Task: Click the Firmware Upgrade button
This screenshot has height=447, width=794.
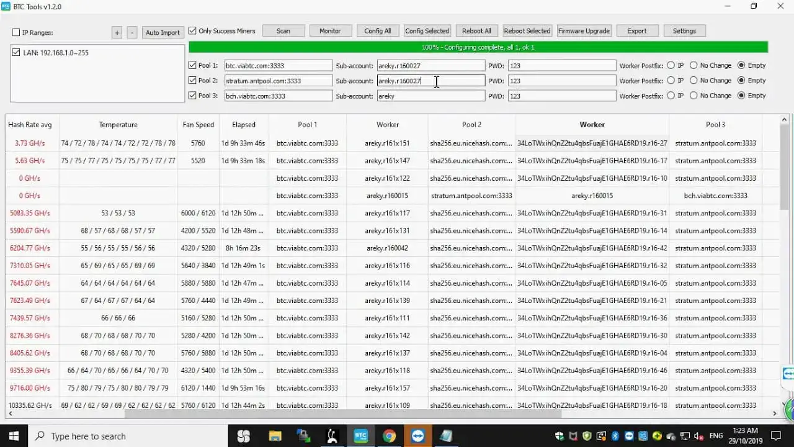Action: click(584, 30)
